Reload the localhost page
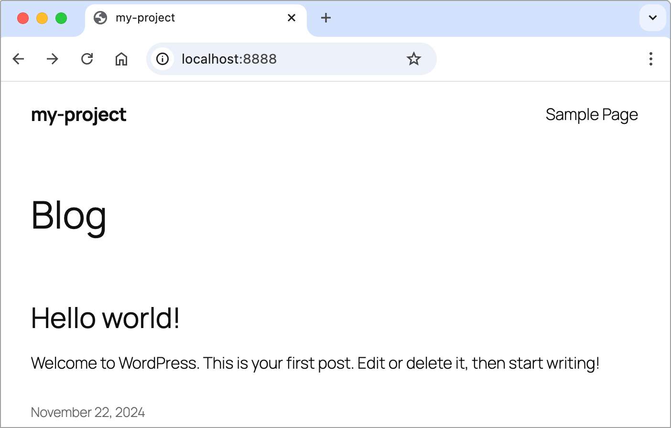671x428 pixels. 87,59
